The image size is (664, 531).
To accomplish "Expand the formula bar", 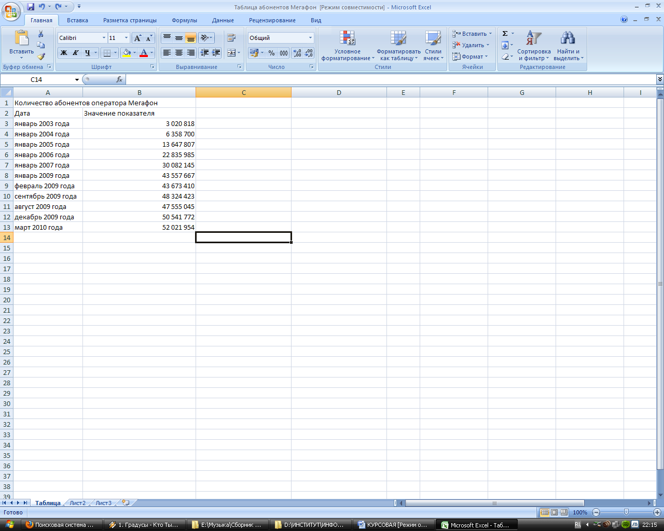I will click(x=660, y=79).
